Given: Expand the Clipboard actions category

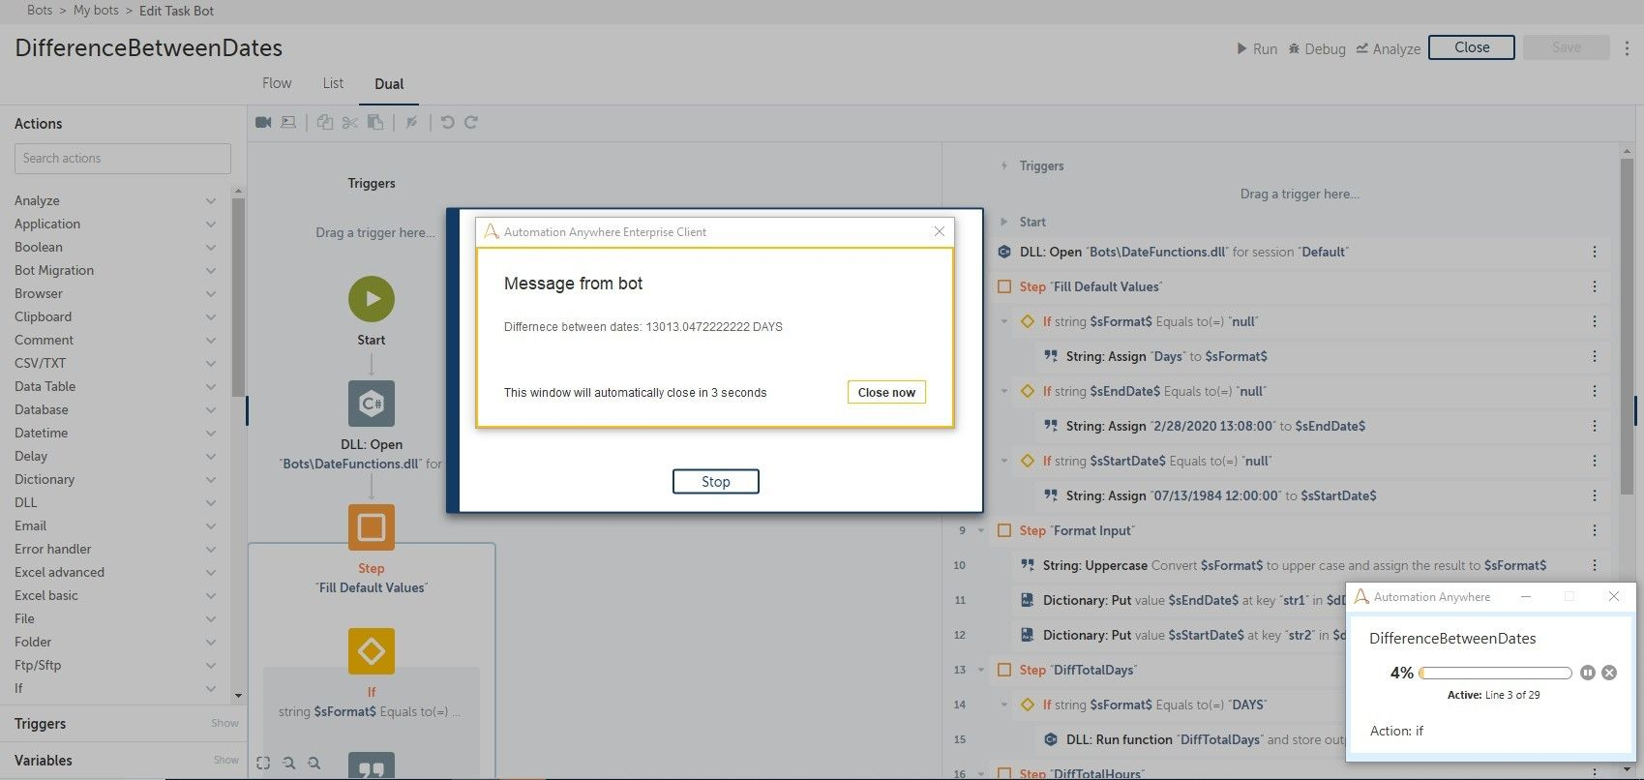Looking at the screenshot, I should (x=210, y=316).
